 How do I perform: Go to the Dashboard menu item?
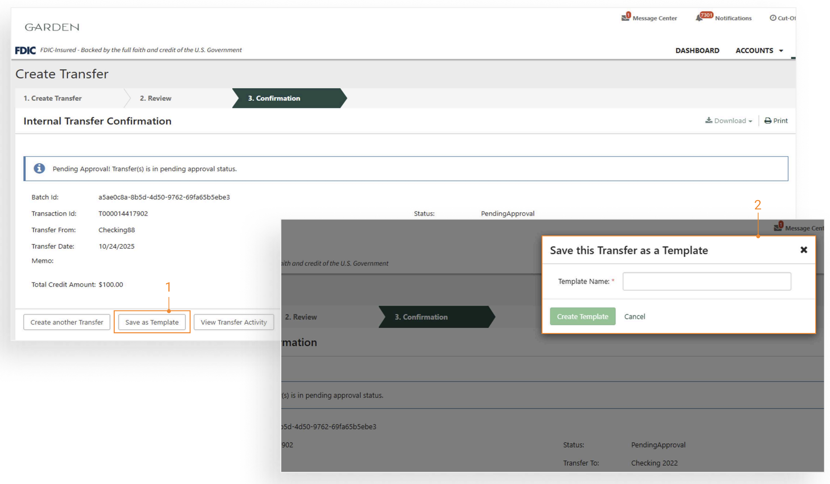tap(697, 50)
